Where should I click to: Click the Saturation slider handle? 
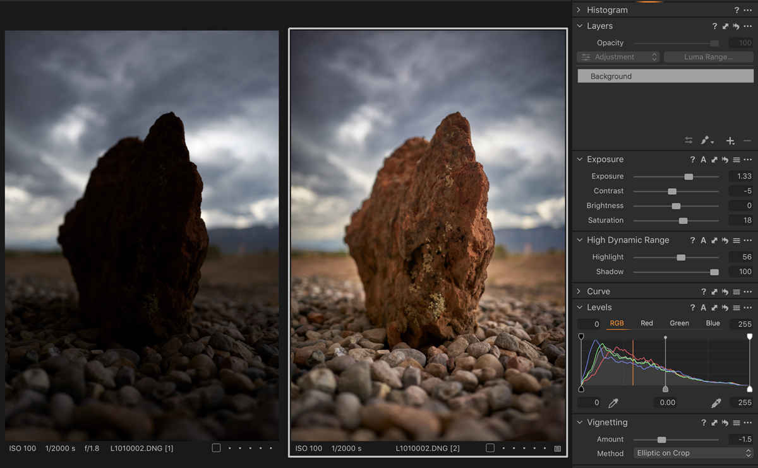pyautogui.click(x=683, y=221)
